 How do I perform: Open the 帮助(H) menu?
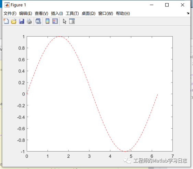pyautogui.click(x=123, y=13)
